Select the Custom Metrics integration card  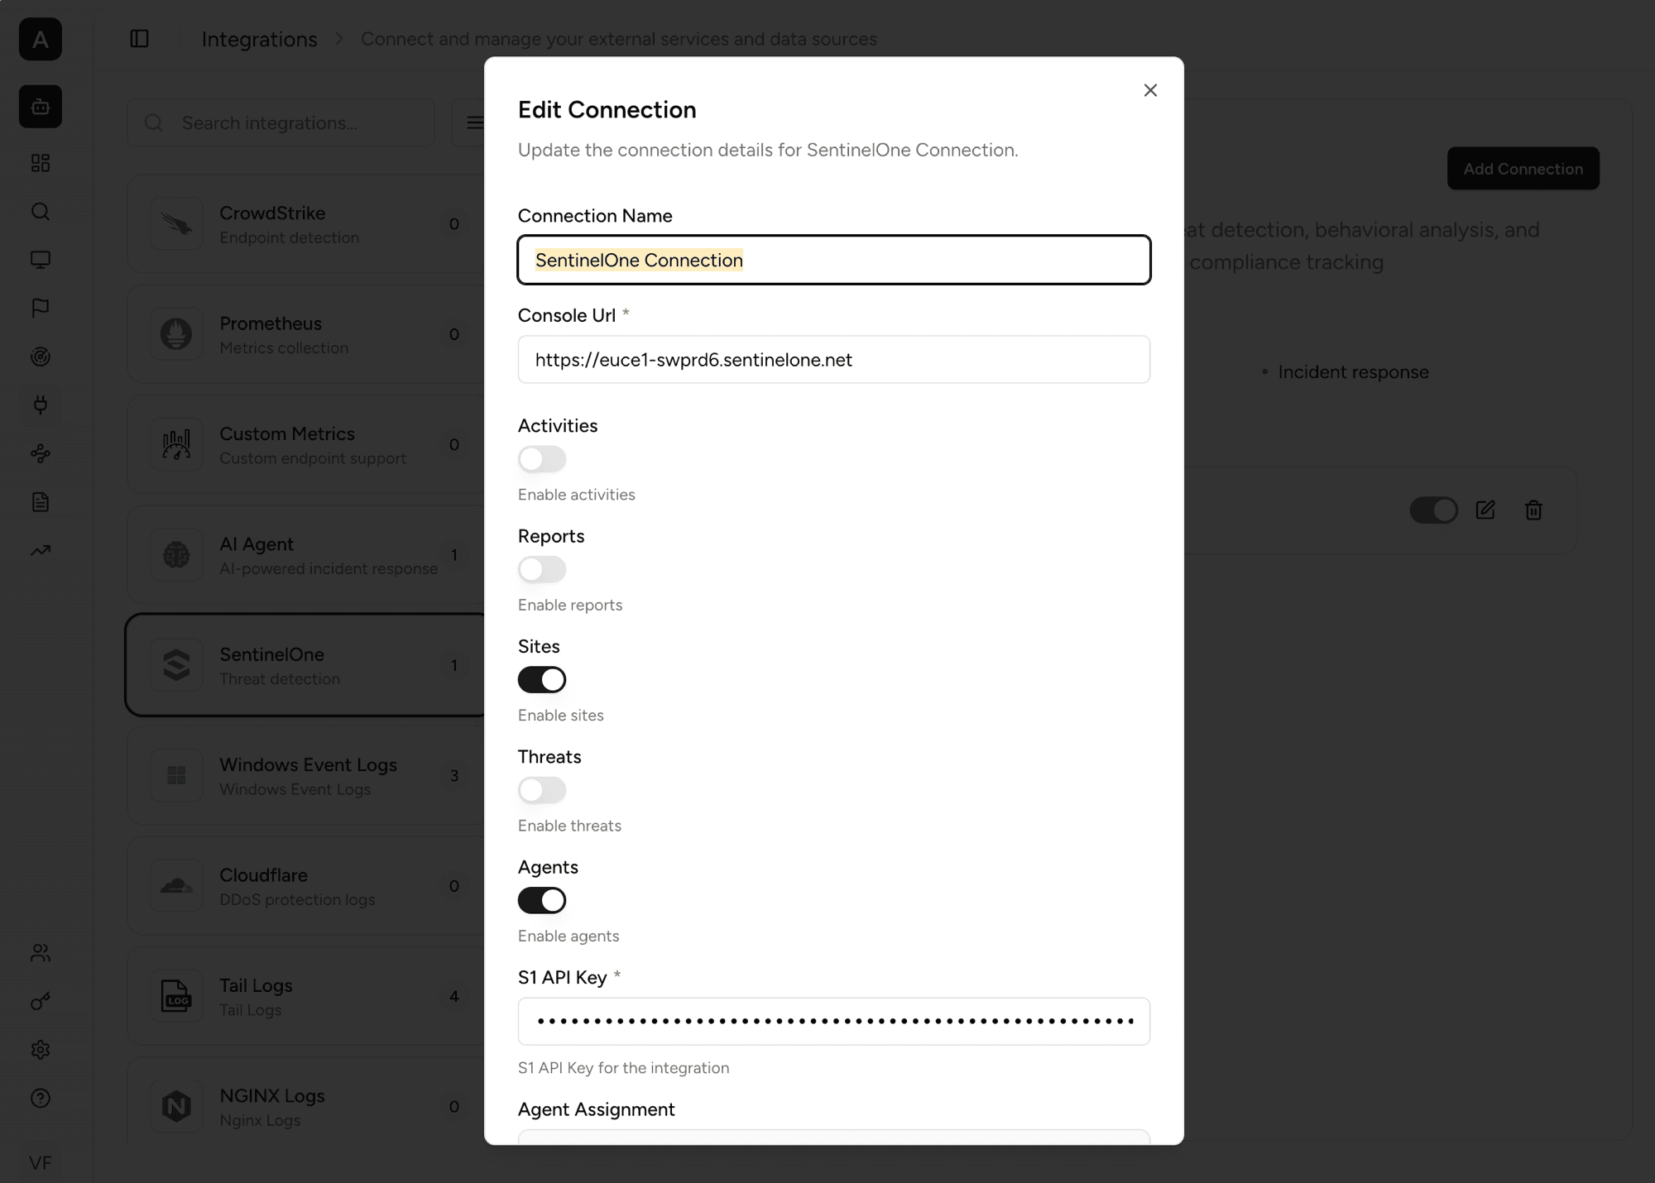[305, 444]
